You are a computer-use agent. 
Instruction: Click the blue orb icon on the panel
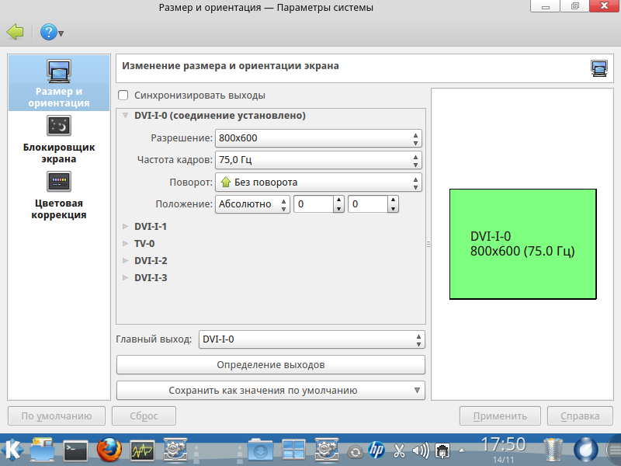point(586,451)
